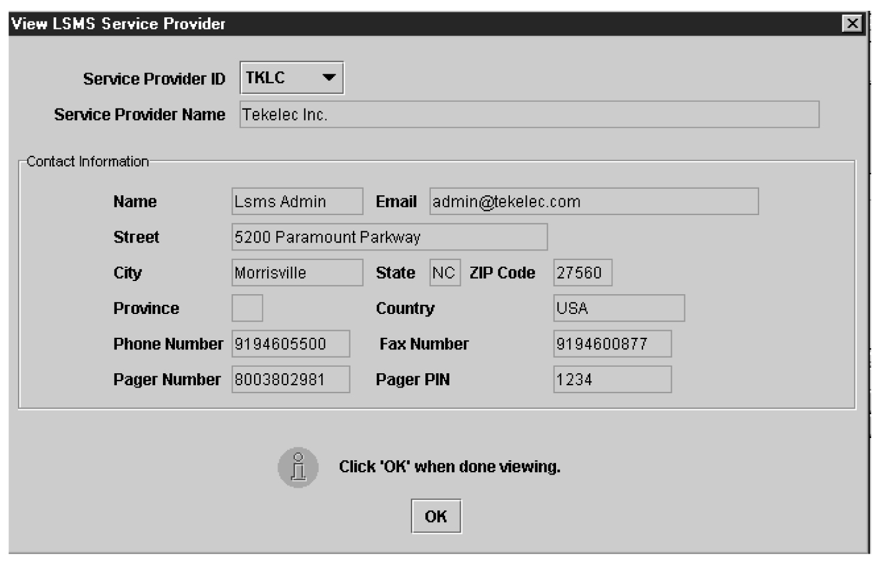Click the 'Pager PIN' label
The width and height of the screenshot is (882, 565).
[x=413, y=380]
